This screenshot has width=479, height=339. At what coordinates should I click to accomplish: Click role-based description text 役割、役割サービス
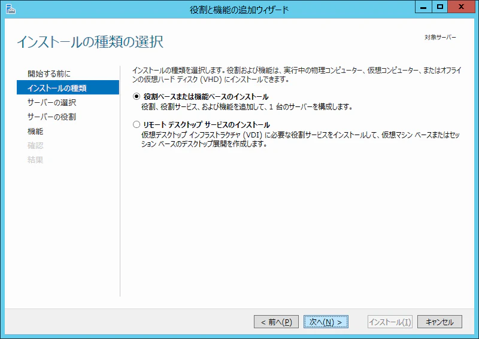pyautogui.click(x=247, y=107)
